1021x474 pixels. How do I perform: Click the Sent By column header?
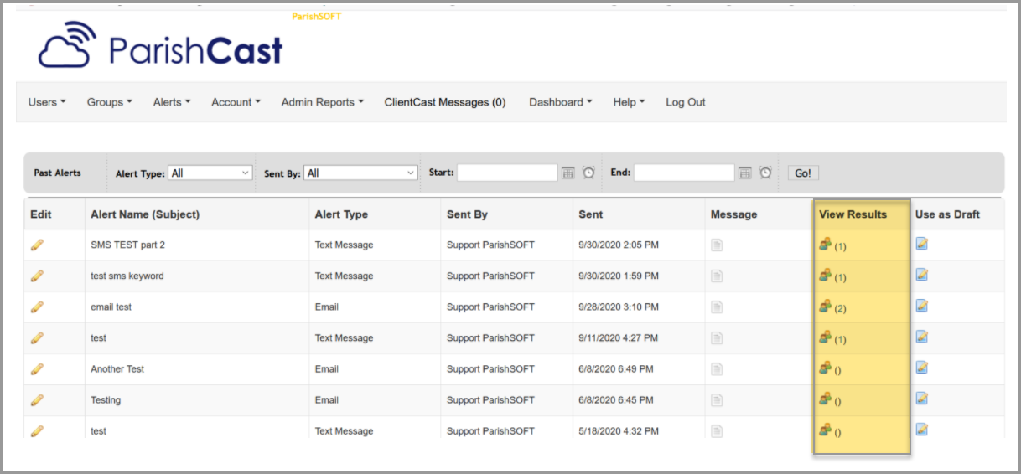(467, 214)
